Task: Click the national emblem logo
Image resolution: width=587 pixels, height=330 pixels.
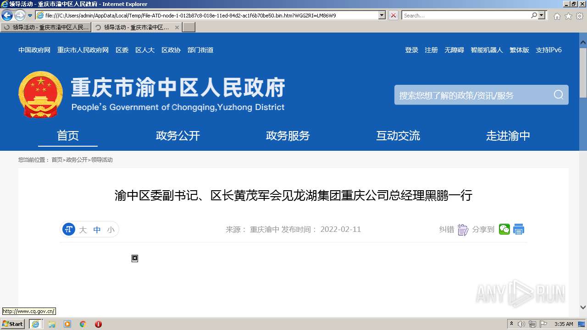Action: (40, 94)
